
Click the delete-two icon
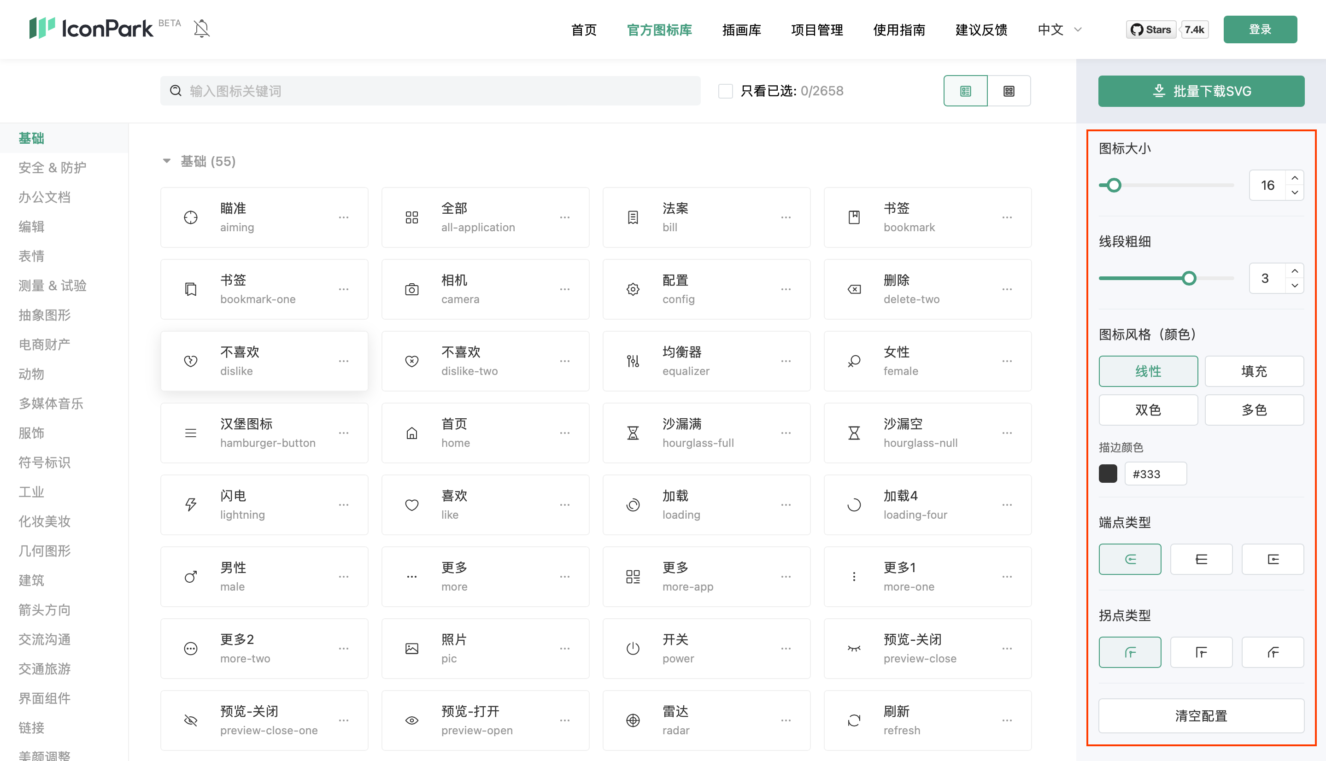tap(854, 289)
